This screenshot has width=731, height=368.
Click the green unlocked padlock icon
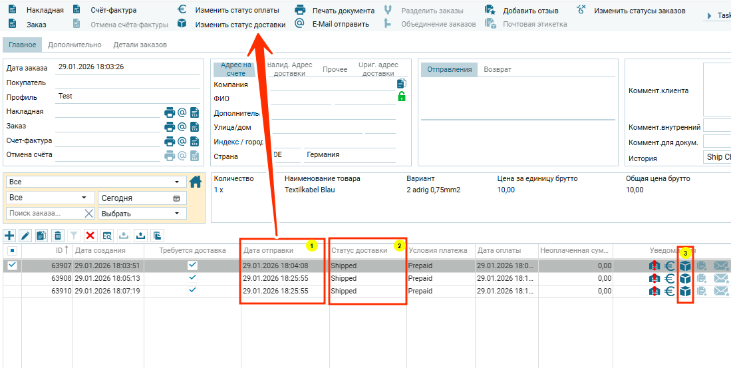pos(401,96)
